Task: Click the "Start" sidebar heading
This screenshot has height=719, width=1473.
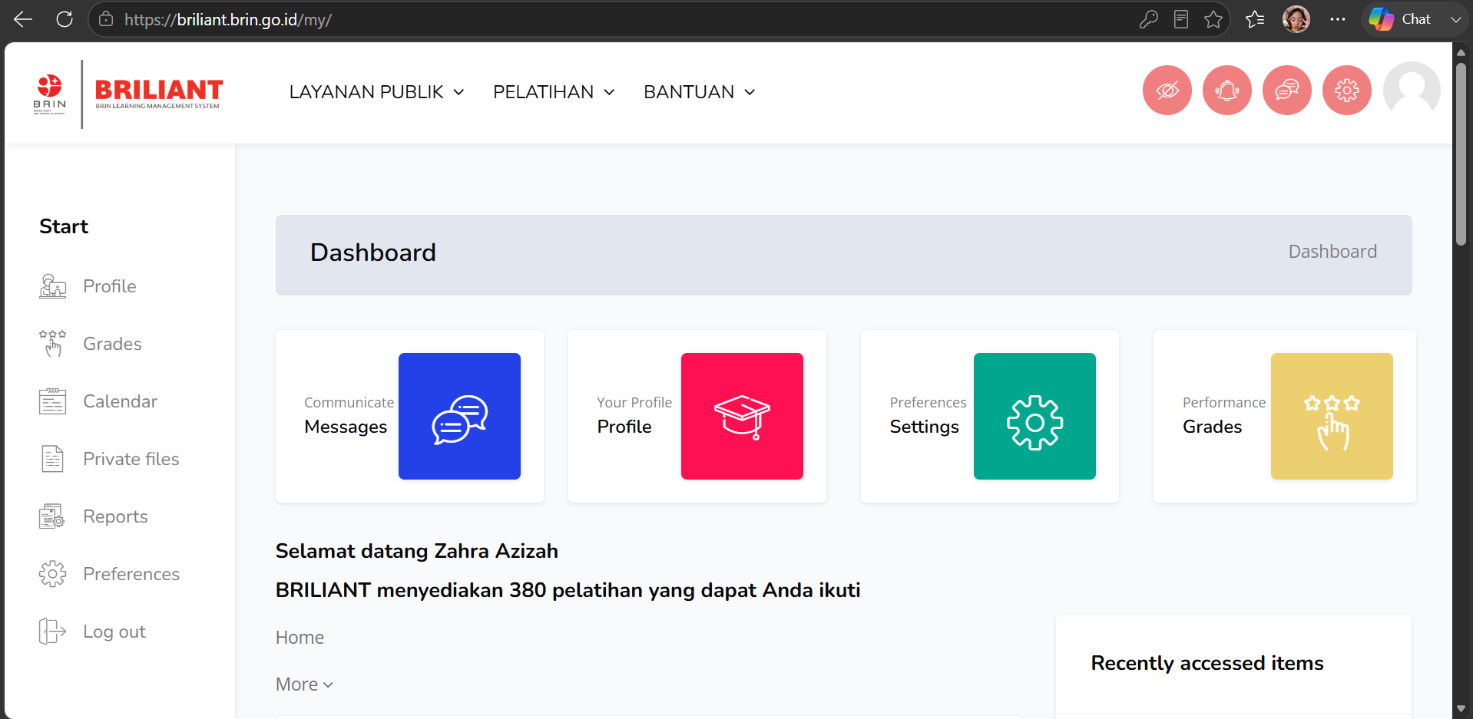Action: (64, 226)
